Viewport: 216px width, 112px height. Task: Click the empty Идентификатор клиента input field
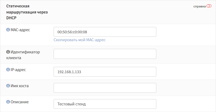point(105,54)
